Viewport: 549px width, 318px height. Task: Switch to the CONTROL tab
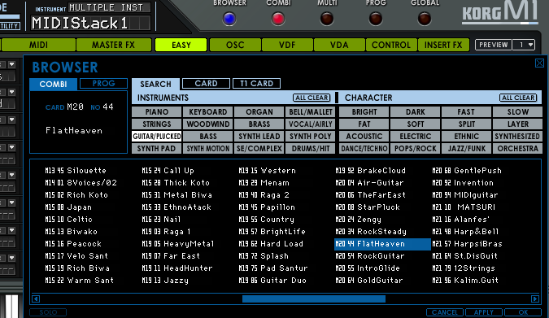[x=391, y=45]
